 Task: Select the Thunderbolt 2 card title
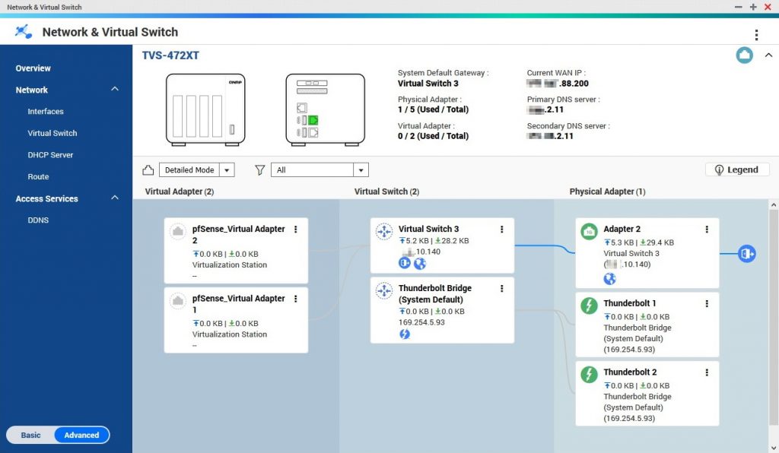click(x=630, y=372)
